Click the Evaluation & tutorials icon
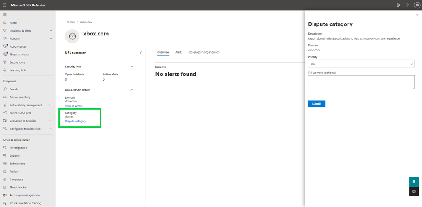 [x=5, y=121]
